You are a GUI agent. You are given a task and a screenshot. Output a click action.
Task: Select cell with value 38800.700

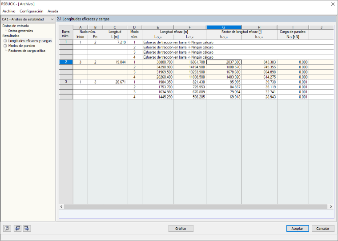point(158,62)
